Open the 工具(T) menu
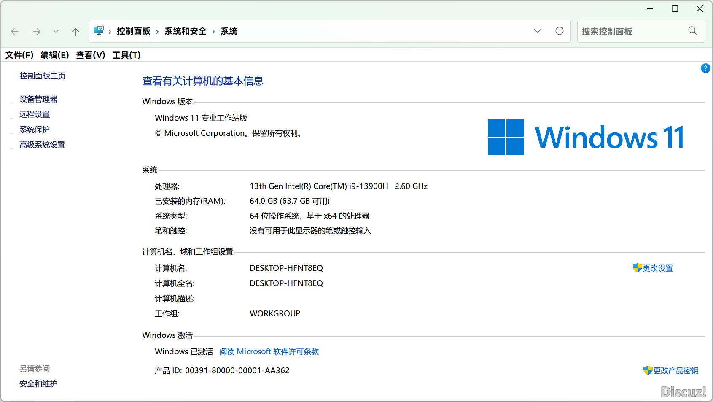The height and width of the screenshot is (402, 713). [x=126, y=55]
